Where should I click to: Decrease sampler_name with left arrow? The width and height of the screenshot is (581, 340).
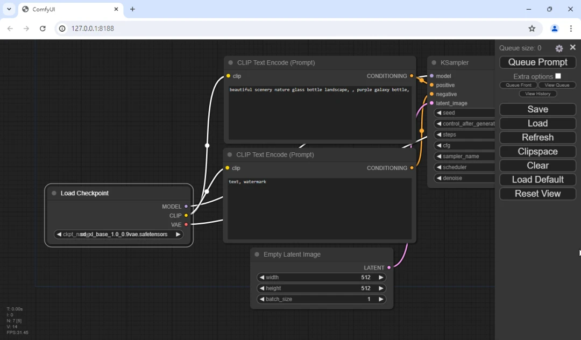tap(438, 157)
